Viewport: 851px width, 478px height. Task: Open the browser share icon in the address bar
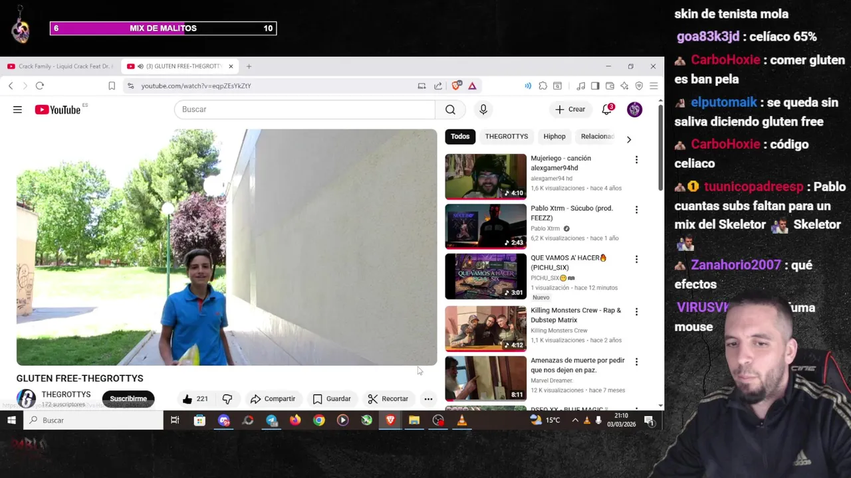point(438,86)
